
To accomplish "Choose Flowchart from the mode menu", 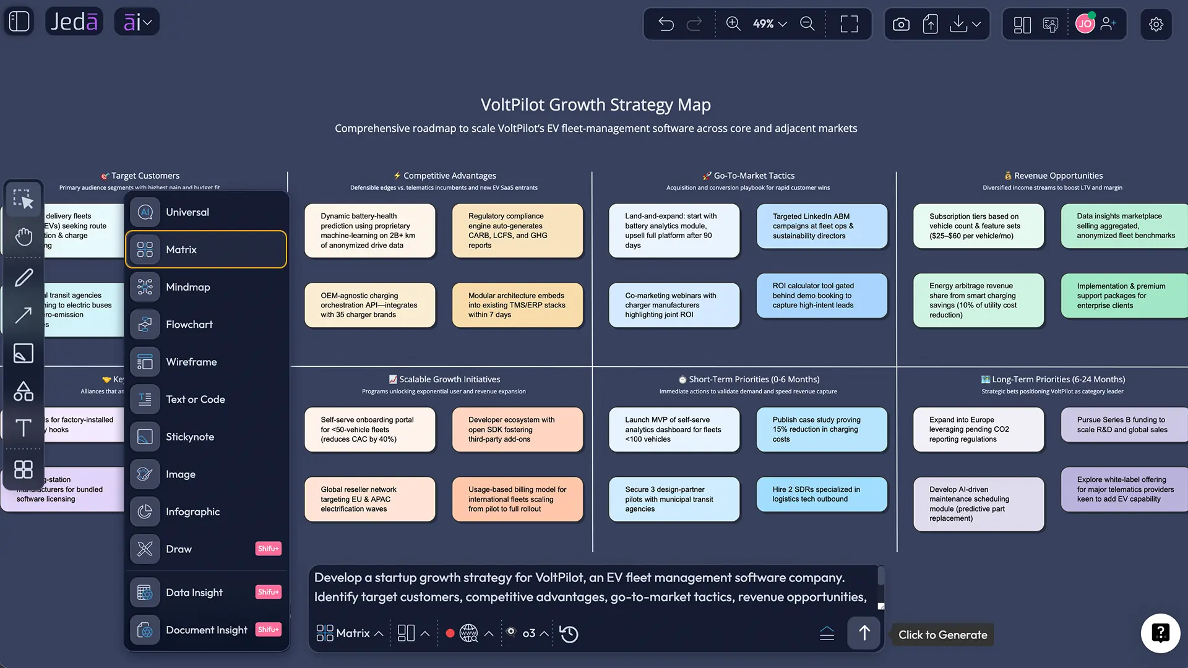I will click(x=206, y=325).
